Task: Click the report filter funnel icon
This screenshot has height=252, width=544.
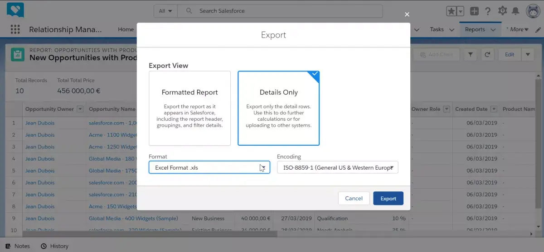Action: point(471,54)
